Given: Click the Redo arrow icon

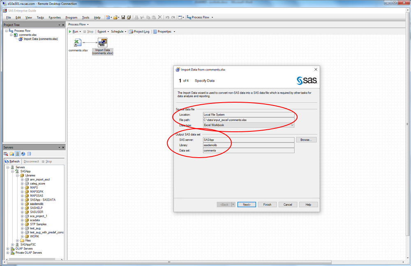Looking at the screenshot, I should (x=173, y=17).
